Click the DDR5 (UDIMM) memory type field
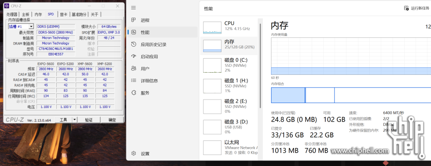Screen dimensions: 431x166 (x=56, y=27)
